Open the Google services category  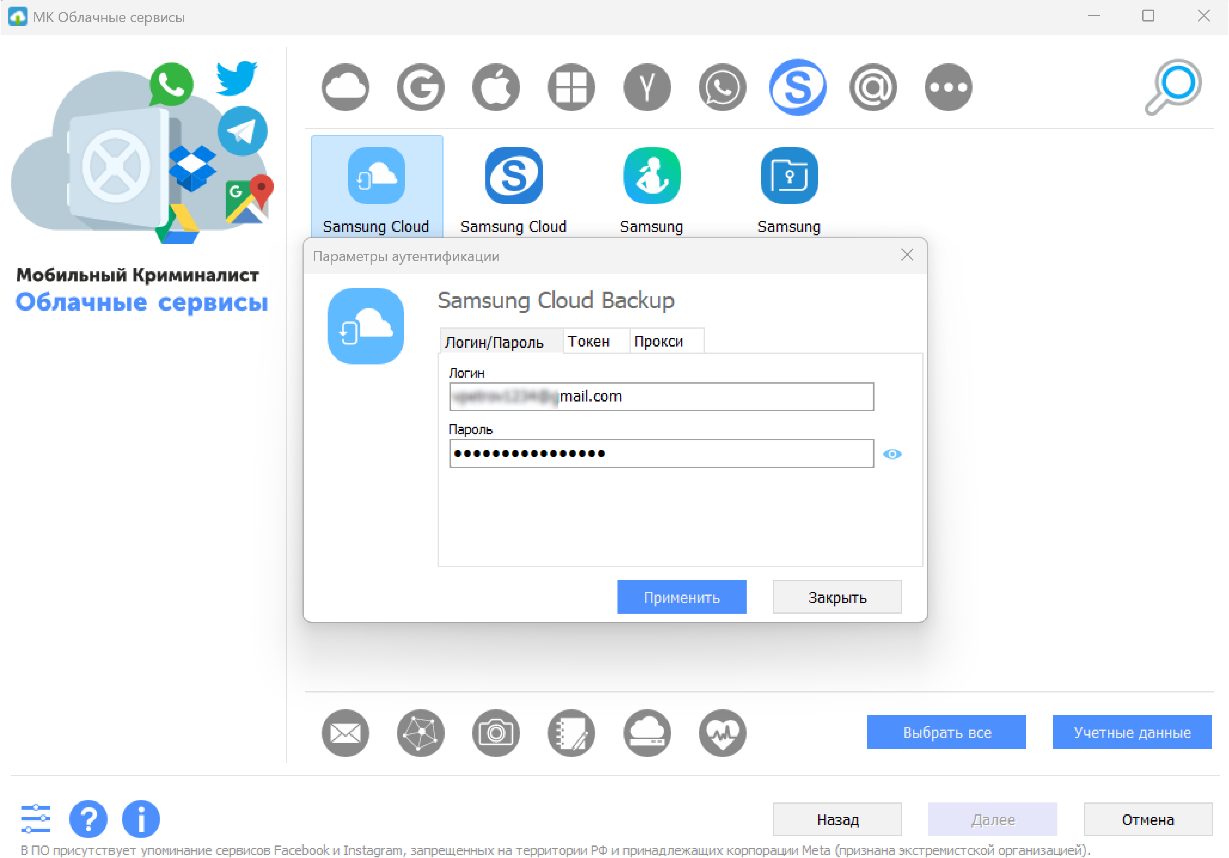[421, 87]
